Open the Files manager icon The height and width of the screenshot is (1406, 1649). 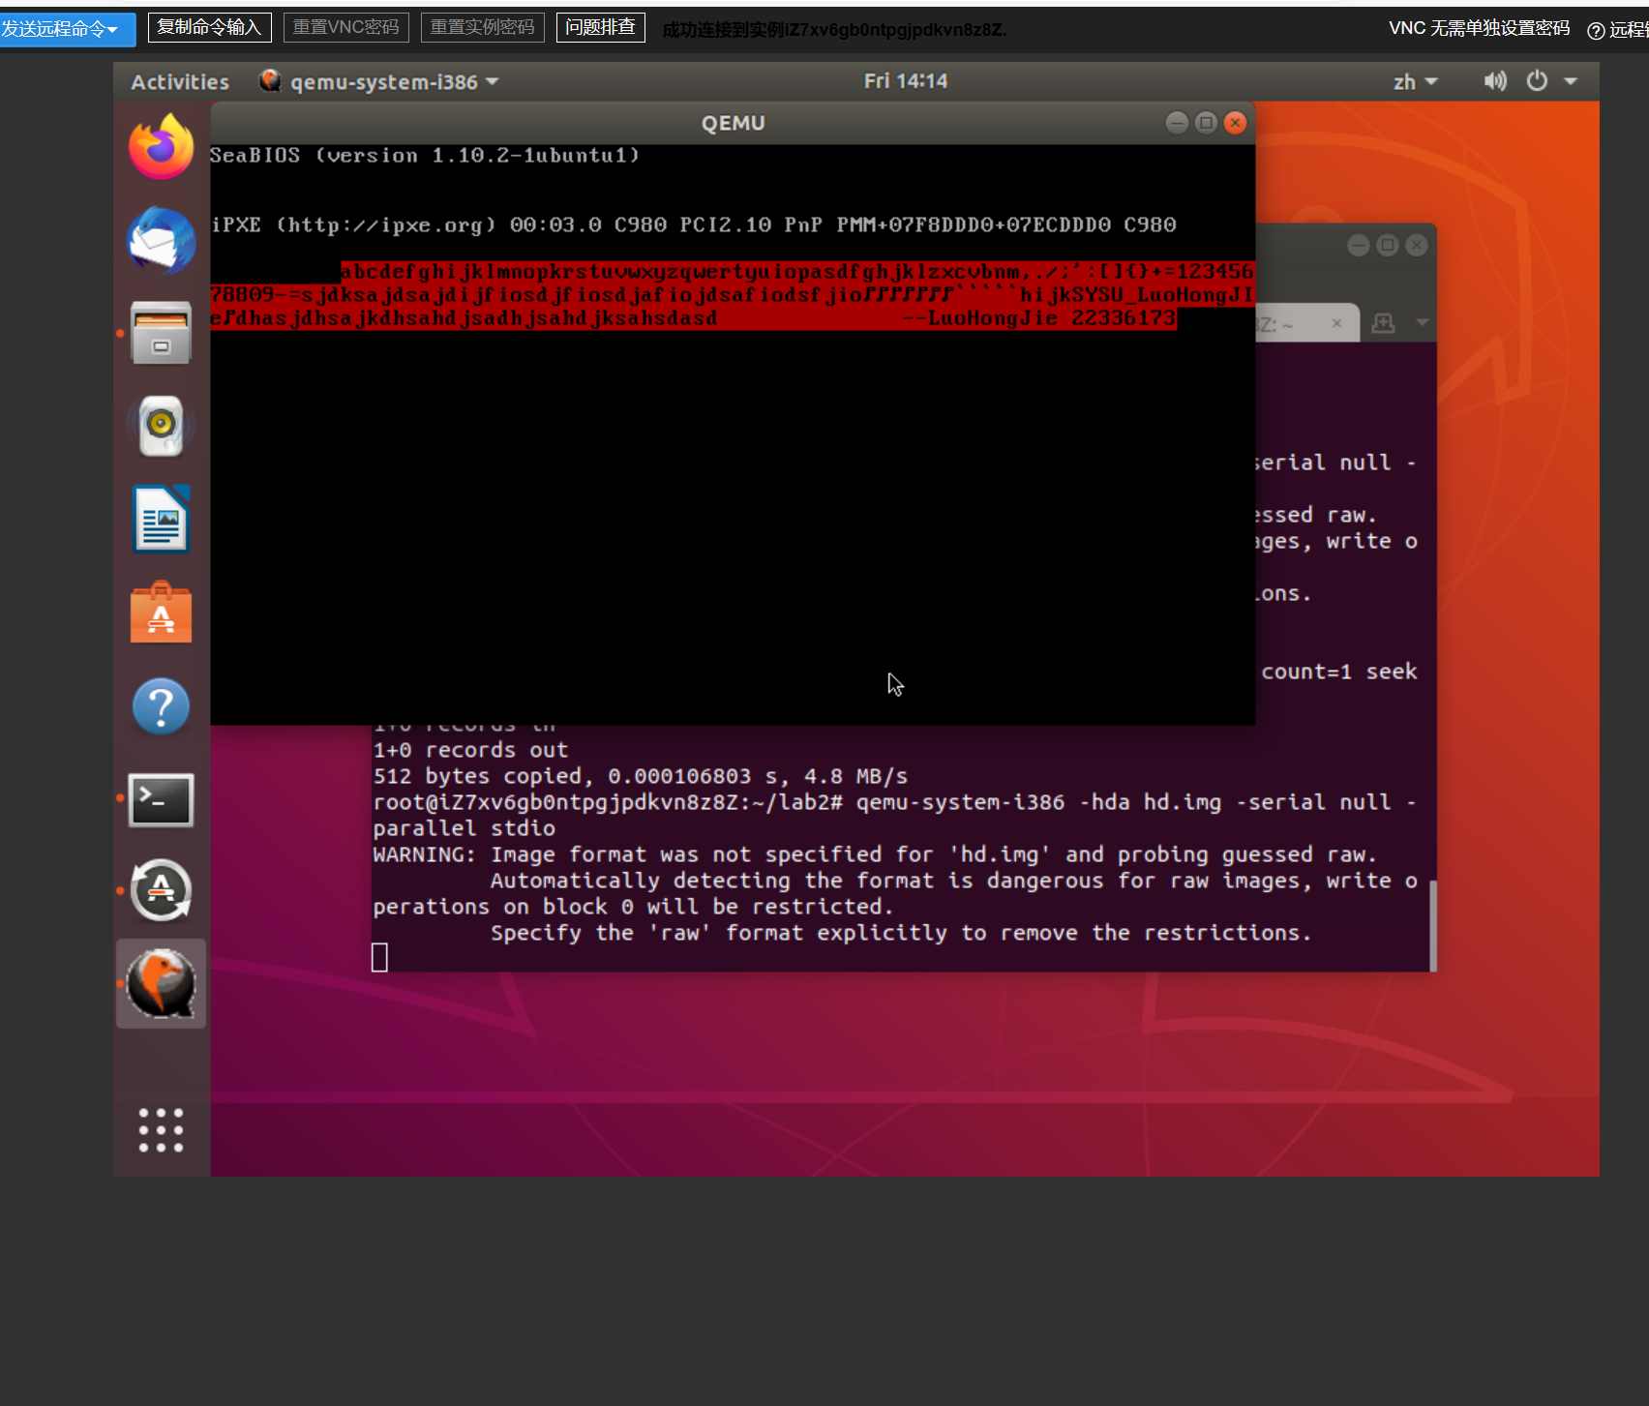click(161, 333)
